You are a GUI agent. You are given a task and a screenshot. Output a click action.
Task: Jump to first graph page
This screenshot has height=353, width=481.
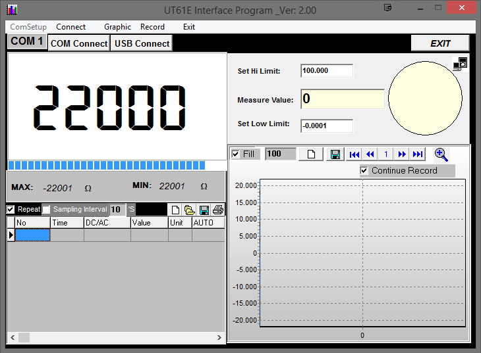pos(354,154)
